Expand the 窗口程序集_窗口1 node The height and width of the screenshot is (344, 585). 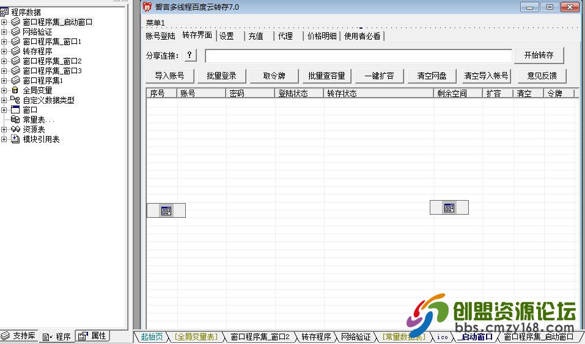[4, 41]
